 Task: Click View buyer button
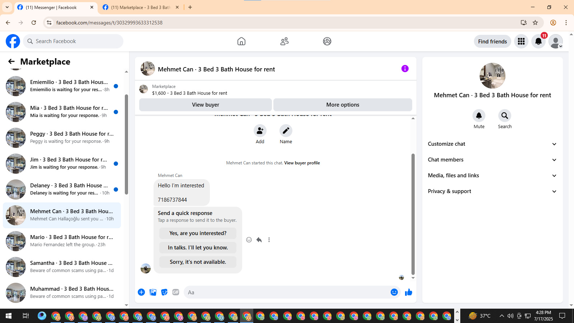(206, 105)
